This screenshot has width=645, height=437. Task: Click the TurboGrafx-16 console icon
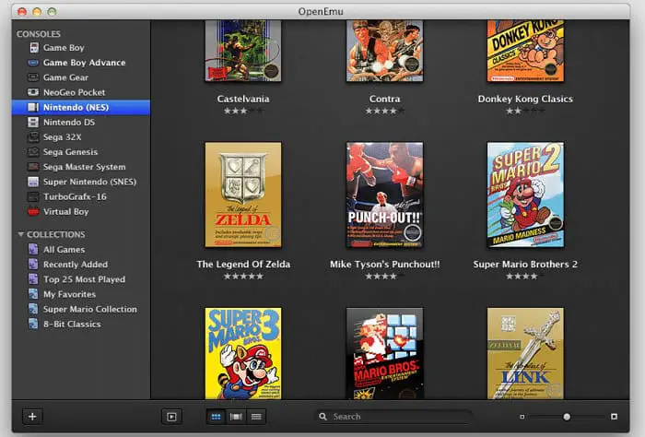33,196
